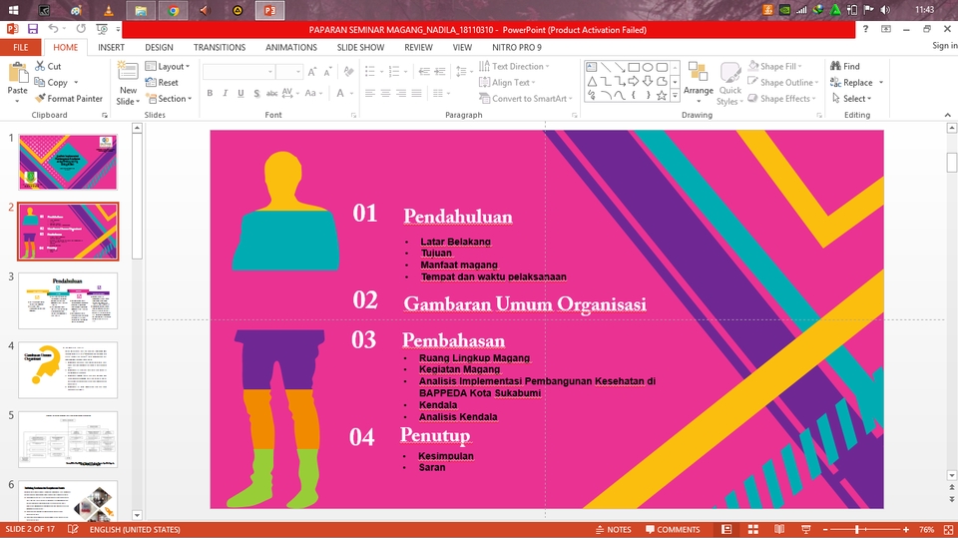The height and width of the screenshot is (538, 958).
Task: Switch to the NITRO PRO 9 tab
Action: (517, 47)
